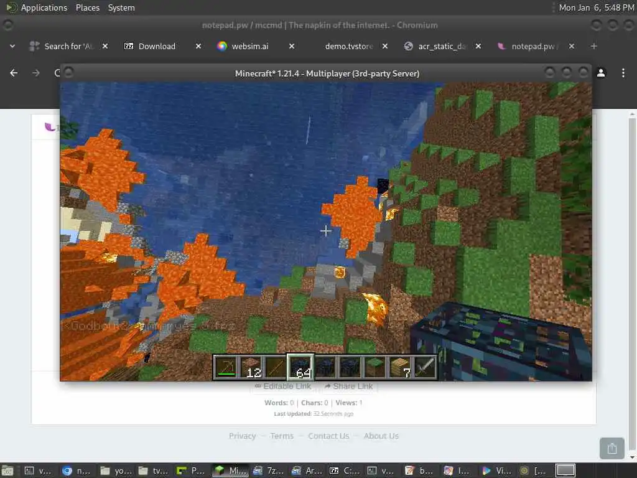Close the Download tab
The width and height of the screenshot is (637, 478).
198,46
